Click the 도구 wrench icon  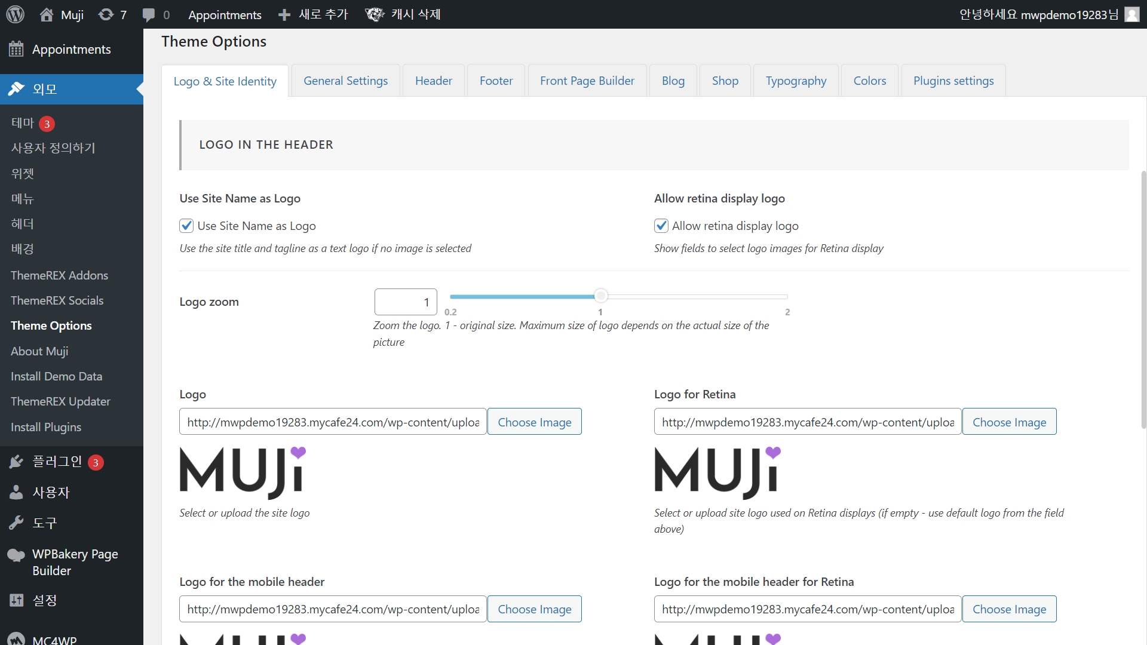(16, 523)
